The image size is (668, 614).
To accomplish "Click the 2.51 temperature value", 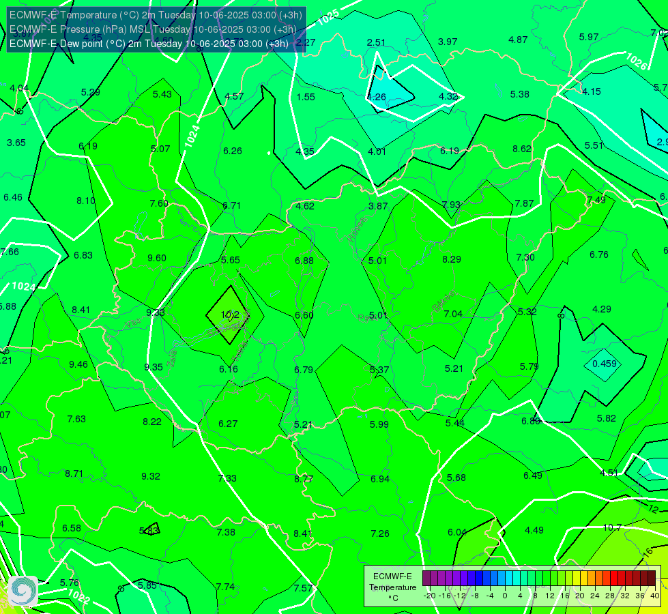I will [x=376, y=42].
